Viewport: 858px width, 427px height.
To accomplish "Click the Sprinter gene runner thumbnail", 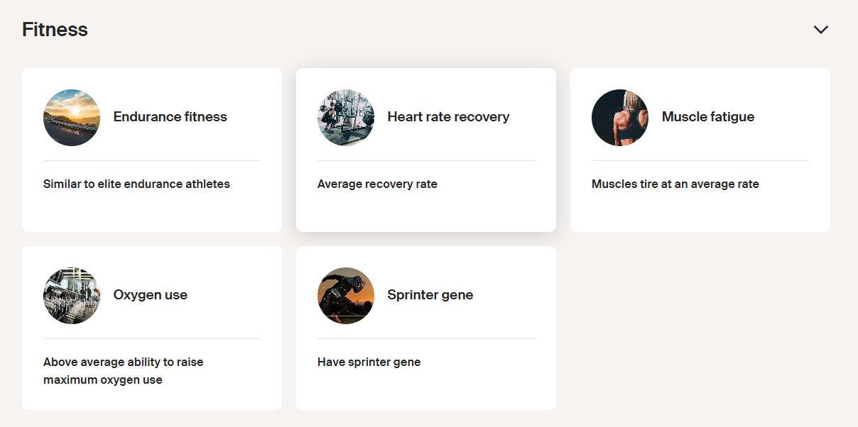I will 346,296.
